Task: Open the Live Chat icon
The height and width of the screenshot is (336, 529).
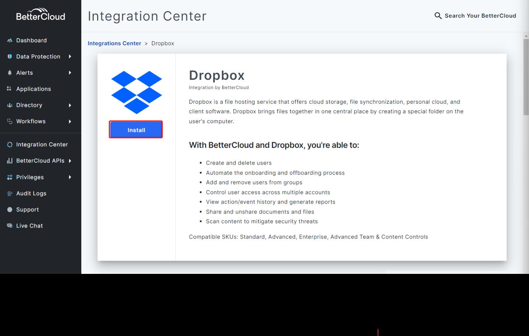Action: pos(9,226)
